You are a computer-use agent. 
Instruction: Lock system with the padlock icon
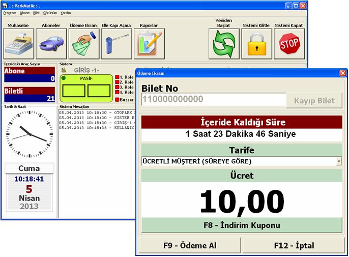click(x=256, y=44)
